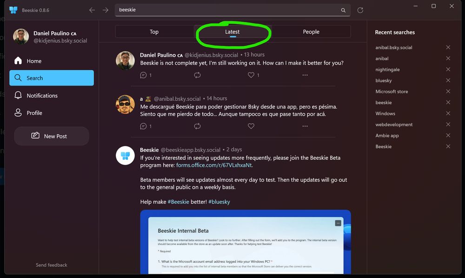Refresh the search results
The width and height of the screenshot is (465, 278).
(360, 10)
